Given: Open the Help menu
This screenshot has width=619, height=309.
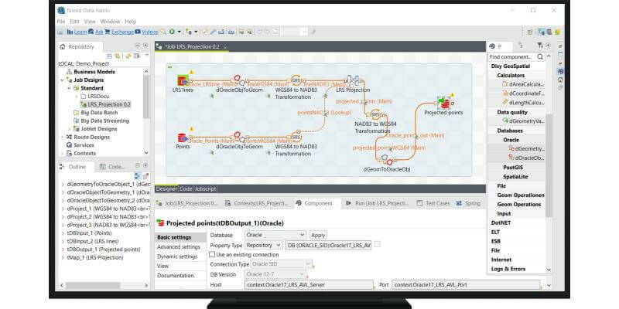Looking at the screenshot, I should 130,22.
